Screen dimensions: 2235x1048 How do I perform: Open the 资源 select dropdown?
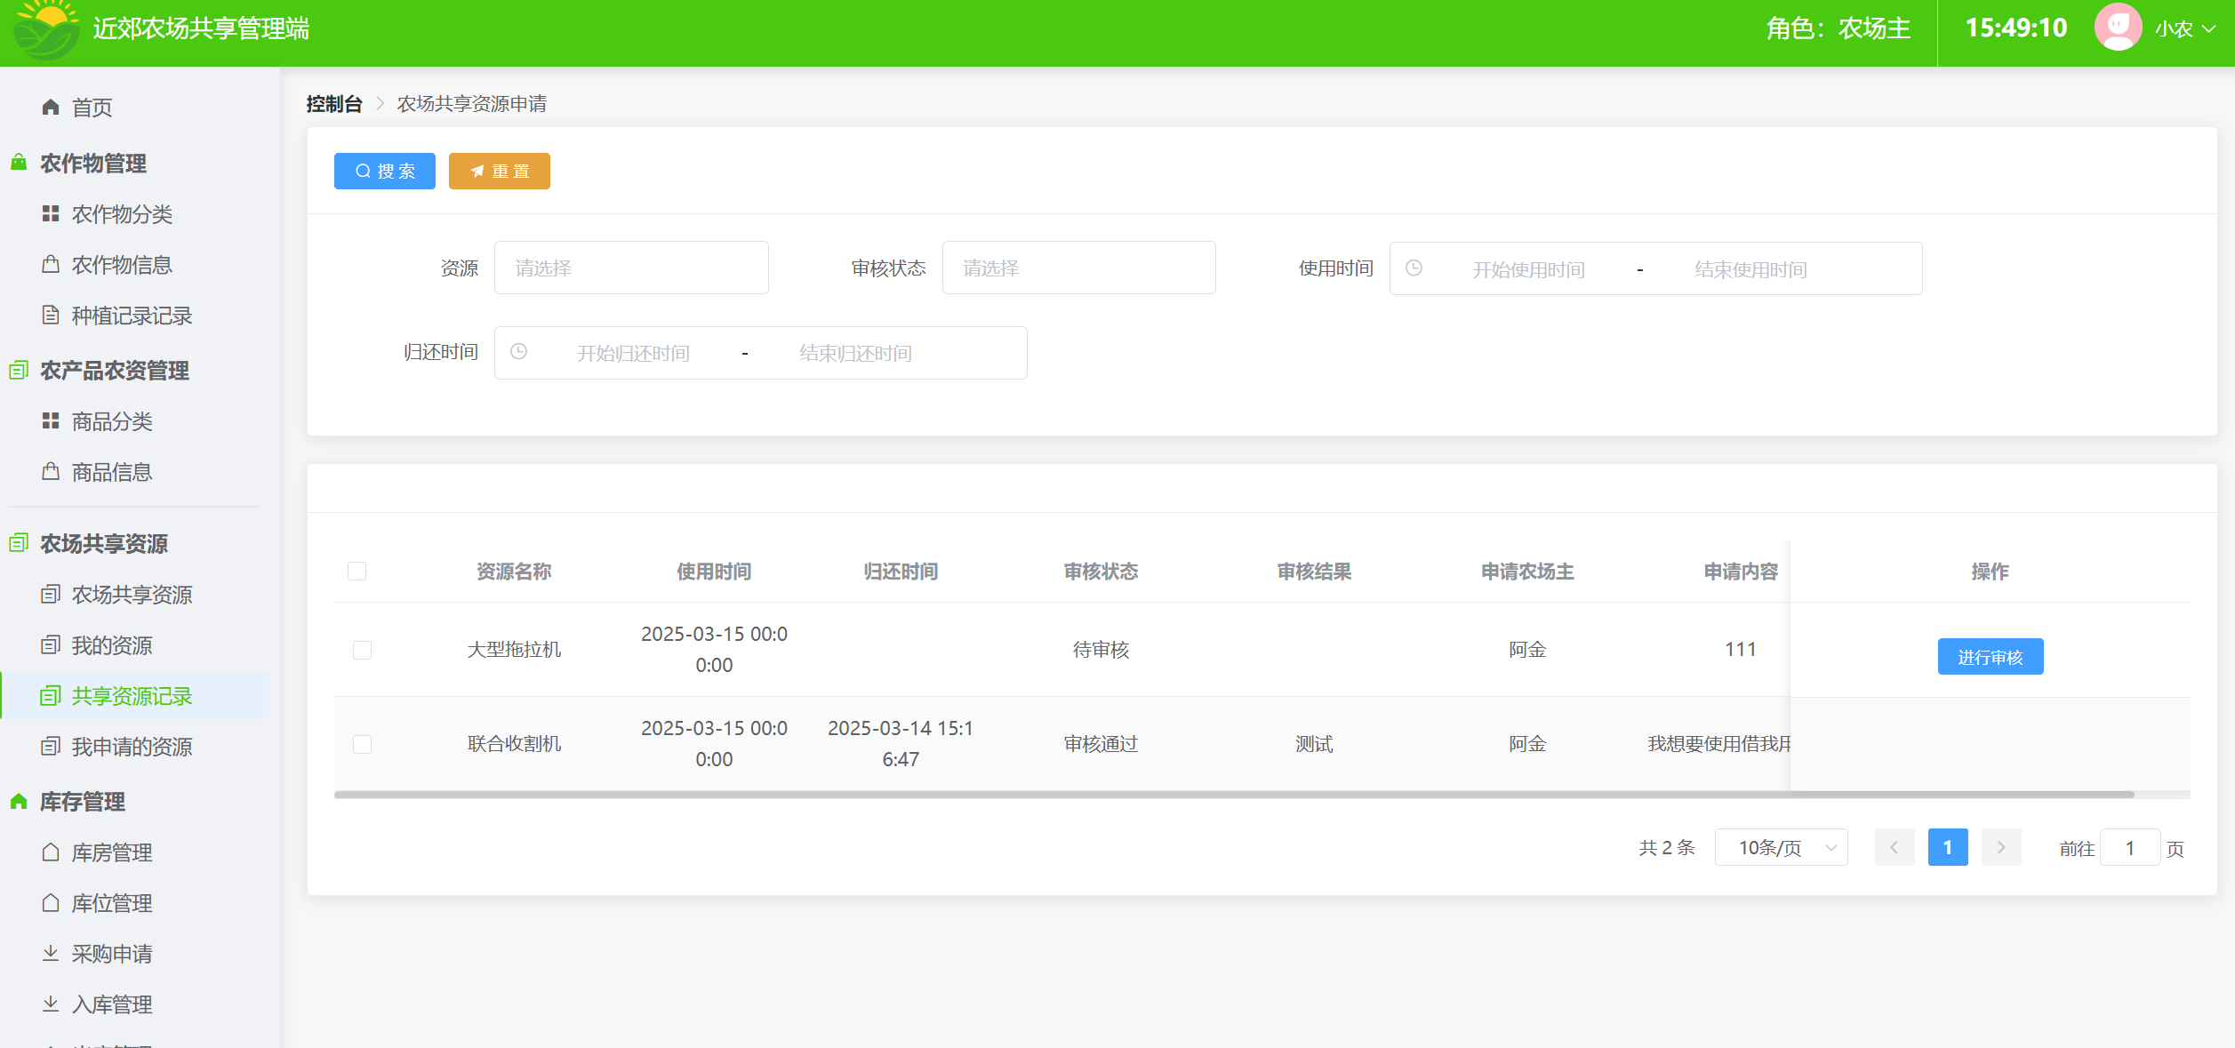pyautogui.click(x=631, y=268)
